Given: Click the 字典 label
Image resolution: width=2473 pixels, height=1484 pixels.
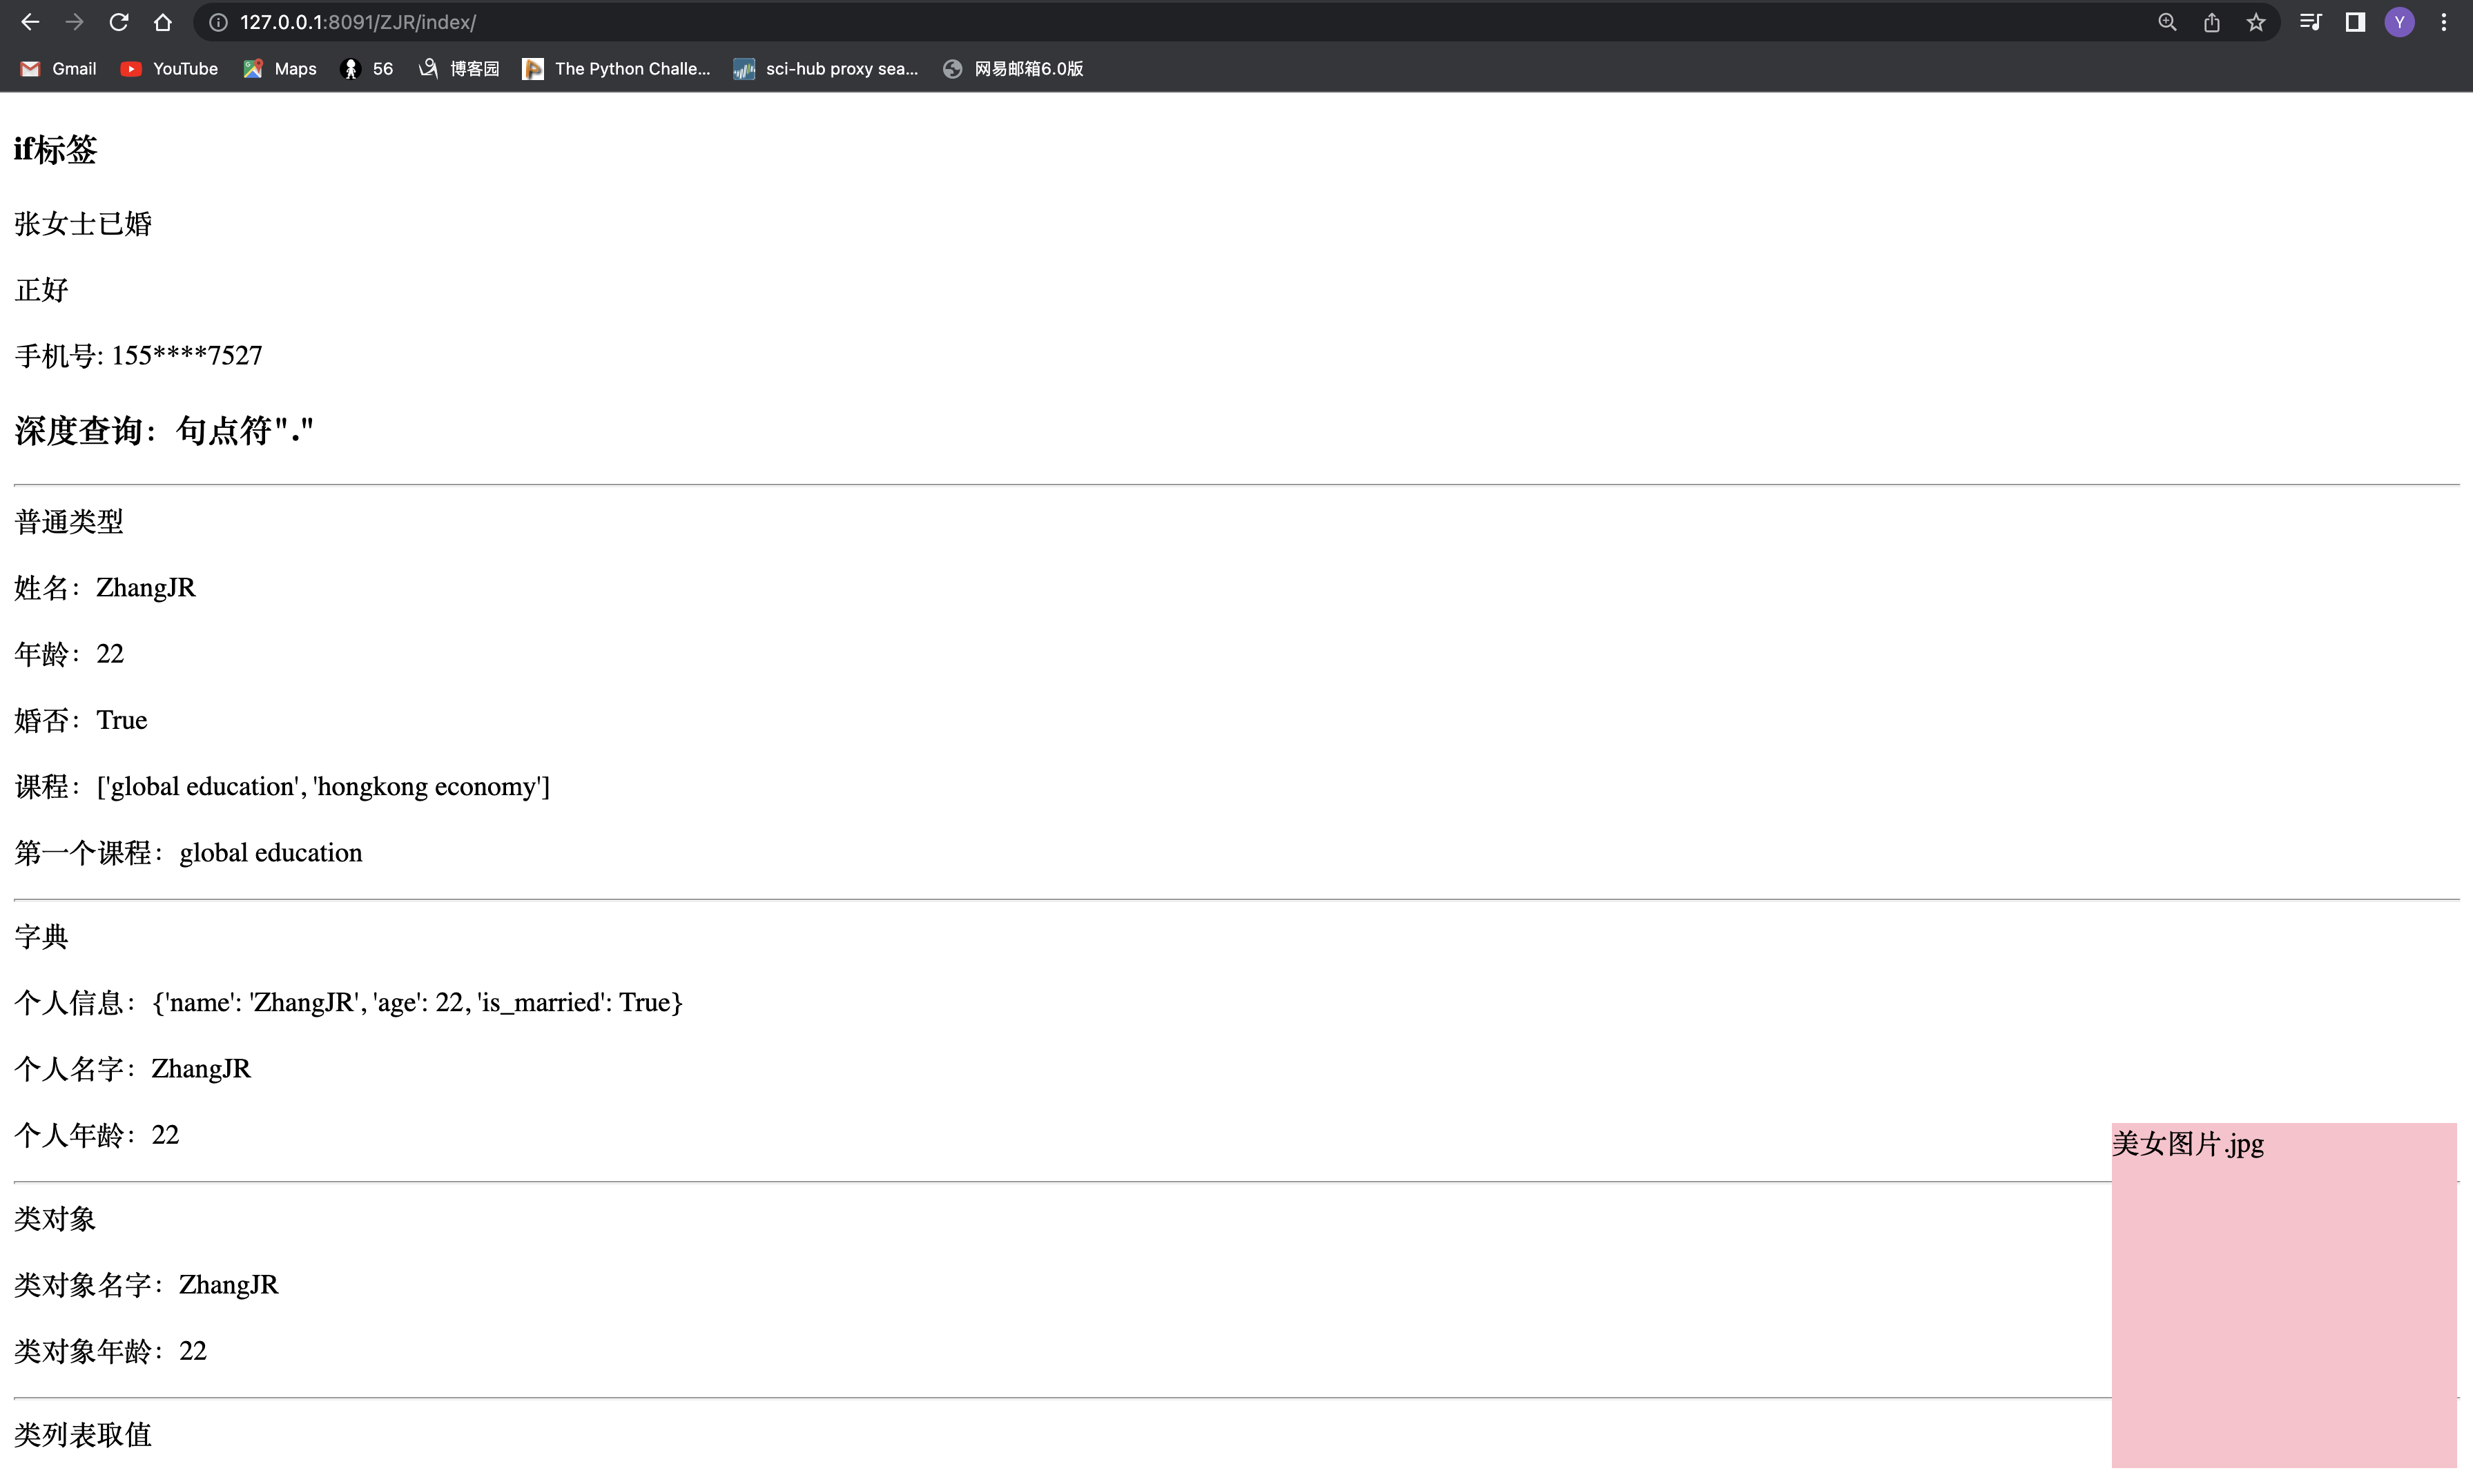Looking at the screenshot, I should [41, 937].
